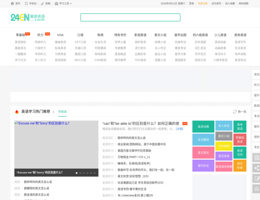
Task: Open the 留学出国 menu item
Action: tap(180, 35)
